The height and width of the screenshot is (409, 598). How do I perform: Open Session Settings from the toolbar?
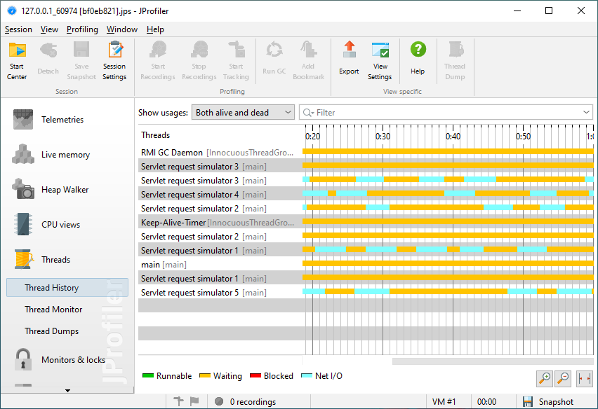click(114, 60)
